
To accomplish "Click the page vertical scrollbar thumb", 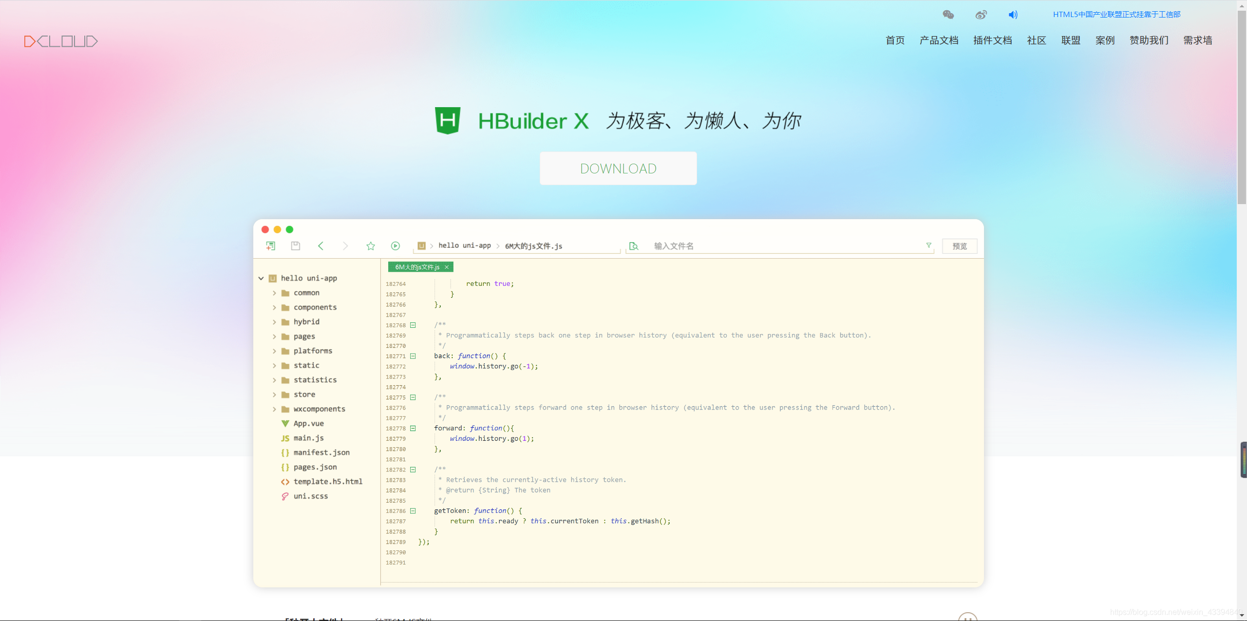I will pyautogui.click(x=1242, y=107).
